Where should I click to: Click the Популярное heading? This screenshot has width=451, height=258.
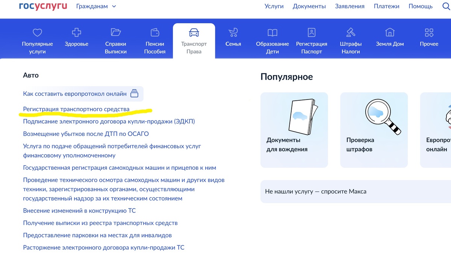point(287,77)
